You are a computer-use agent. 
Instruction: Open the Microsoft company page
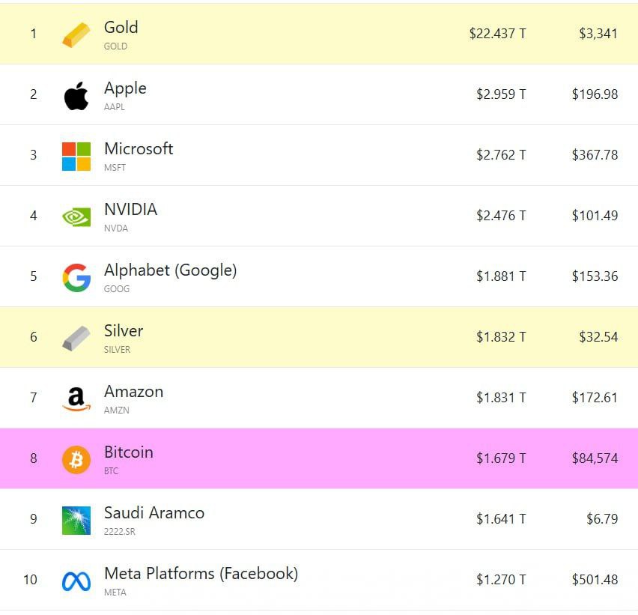(x=139, y=149)
